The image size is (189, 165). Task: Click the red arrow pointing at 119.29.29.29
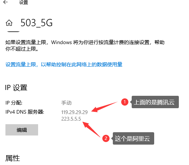[104, 107]
